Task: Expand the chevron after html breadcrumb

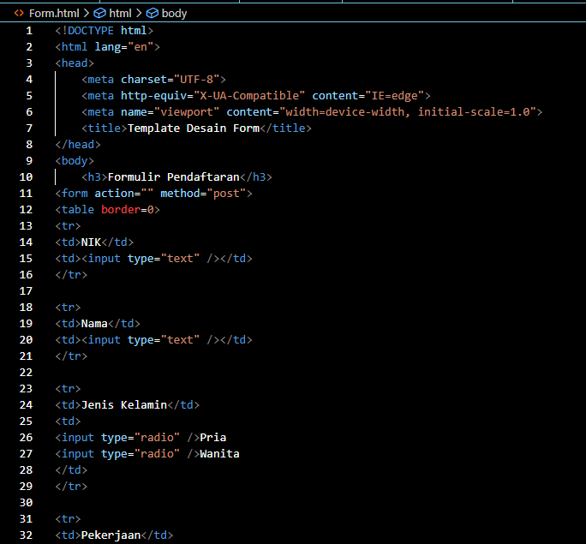Action: click(139, 14)
